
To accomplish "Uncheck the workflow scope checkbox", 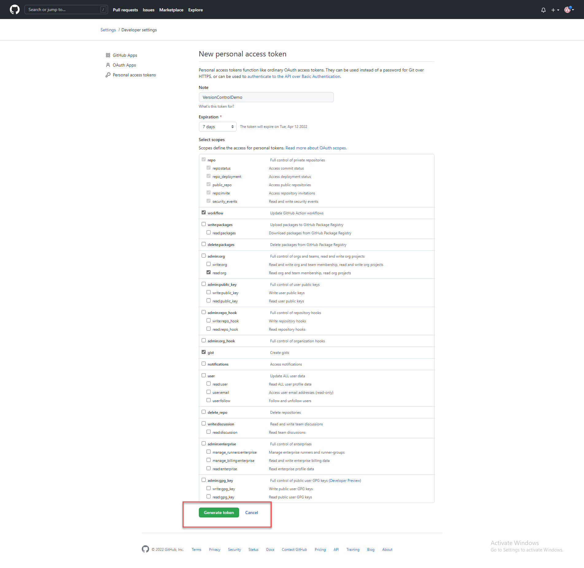I will pyautogui.click(x=203, y=213).
